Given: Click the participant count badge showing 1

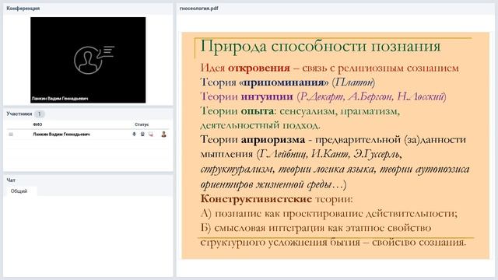Looking at the screenshot, I should tap(40, 114).
